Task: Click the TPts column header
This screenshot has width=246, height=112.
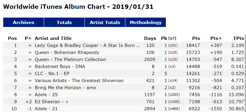Action: 239,38
